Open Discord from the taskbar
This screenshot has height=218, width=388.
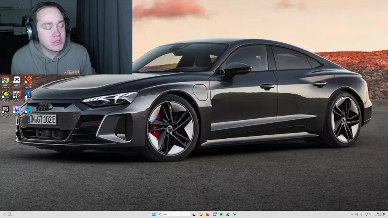click(x=214, y=214)
